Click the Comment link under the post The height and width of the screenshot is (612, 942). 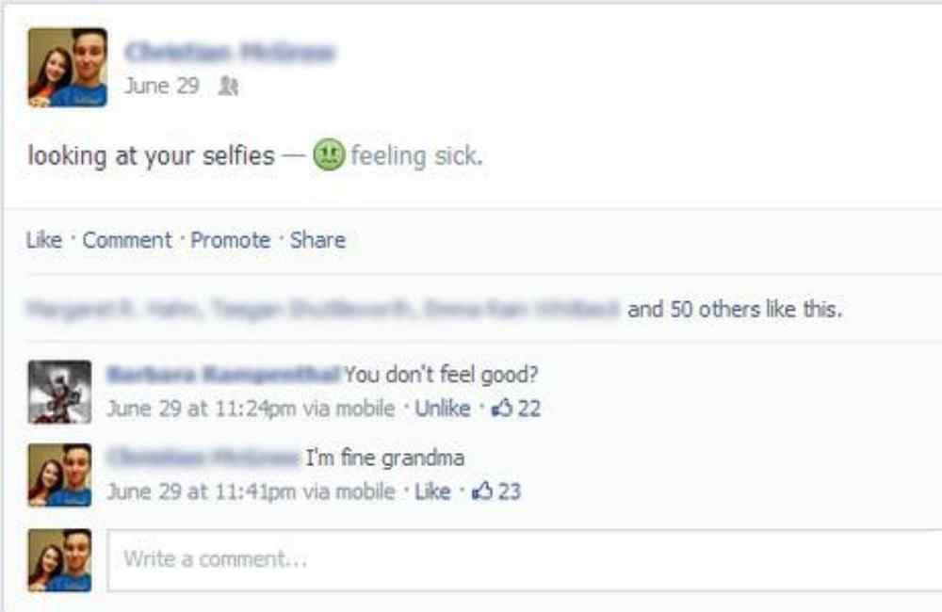127,240
